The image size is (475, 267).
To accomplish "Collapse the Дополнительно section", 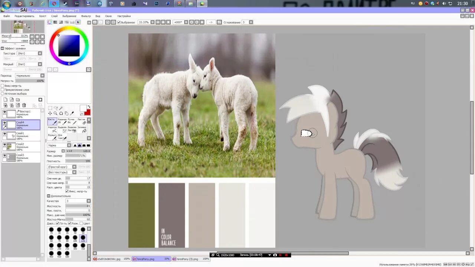I will [48, 196].
